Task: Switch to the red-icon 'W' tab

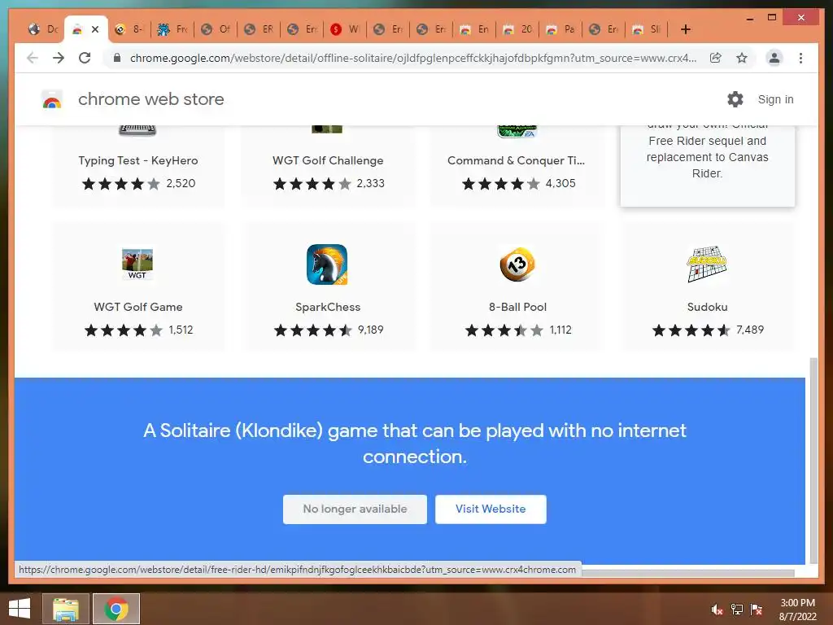Action: [345, 29]
